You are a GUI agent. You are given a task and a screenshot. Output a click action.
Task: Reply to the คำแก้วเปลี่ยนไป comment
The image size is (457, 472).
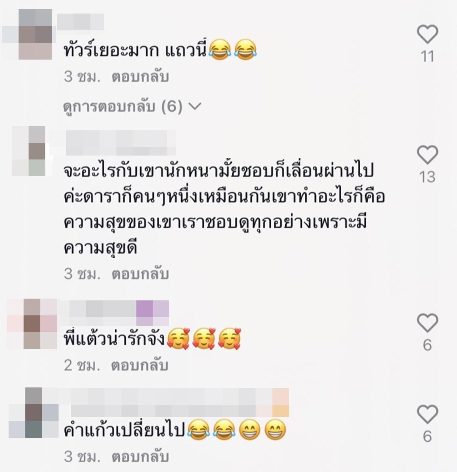140,457
